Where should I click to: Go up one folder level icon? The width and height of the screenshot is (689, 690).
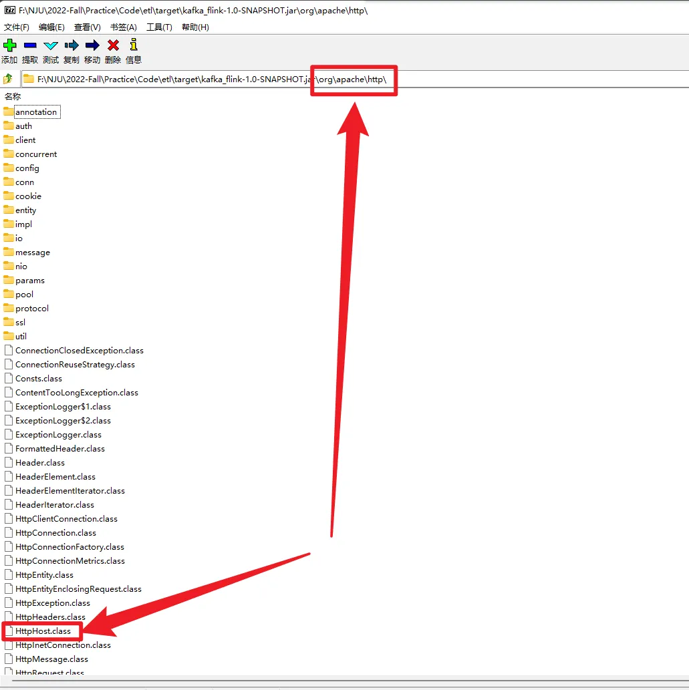(x=8, y=79)
